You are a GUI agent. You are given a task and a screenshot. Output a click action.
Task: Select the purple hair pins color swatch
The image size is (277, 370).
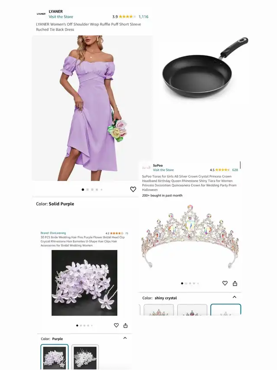(55, 357)
